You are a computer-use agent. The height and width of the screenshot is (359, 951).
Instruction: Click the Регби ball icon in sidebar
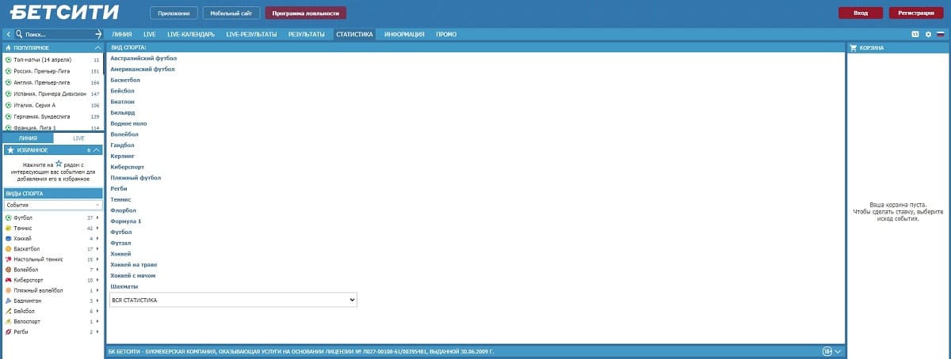coord(8,332)
